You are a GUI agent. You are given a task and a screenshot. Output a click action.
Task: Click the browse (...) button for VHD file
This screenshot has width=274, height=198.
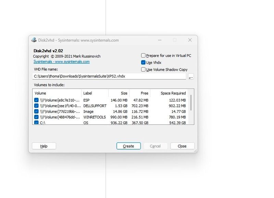[191, 77]
